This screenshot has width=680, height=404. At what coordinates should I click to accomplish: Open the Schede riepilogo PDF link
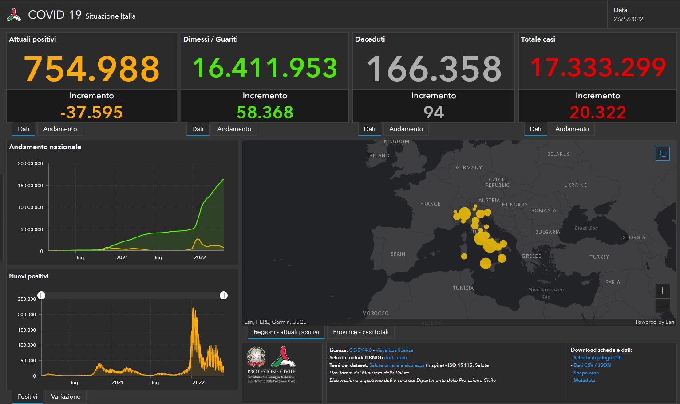pos(598,357)
